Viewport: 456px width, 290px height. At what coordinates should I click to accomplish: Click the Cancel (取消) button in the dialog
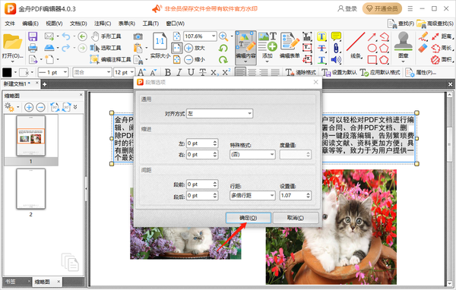click(296, 218)
